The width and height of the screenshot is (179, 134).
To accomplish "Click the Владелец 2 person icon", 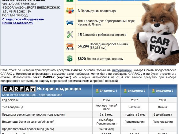I will pos(125,91).
